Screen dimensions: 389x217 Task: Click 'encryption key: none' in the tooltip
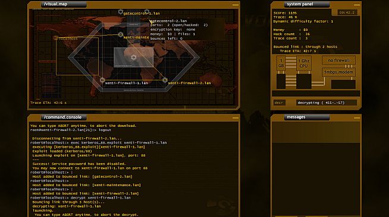(172, 30)
